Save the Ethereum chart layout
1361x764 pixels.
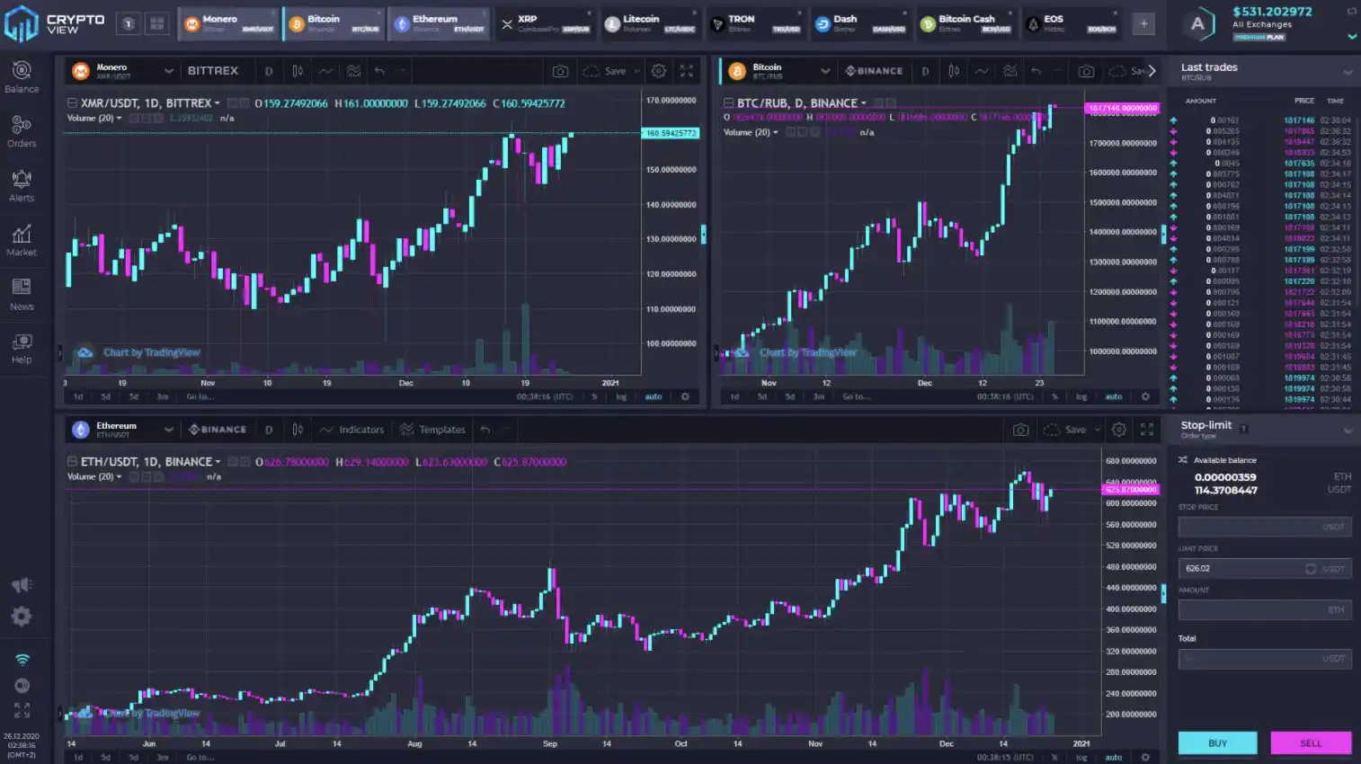coord(1066,430)
